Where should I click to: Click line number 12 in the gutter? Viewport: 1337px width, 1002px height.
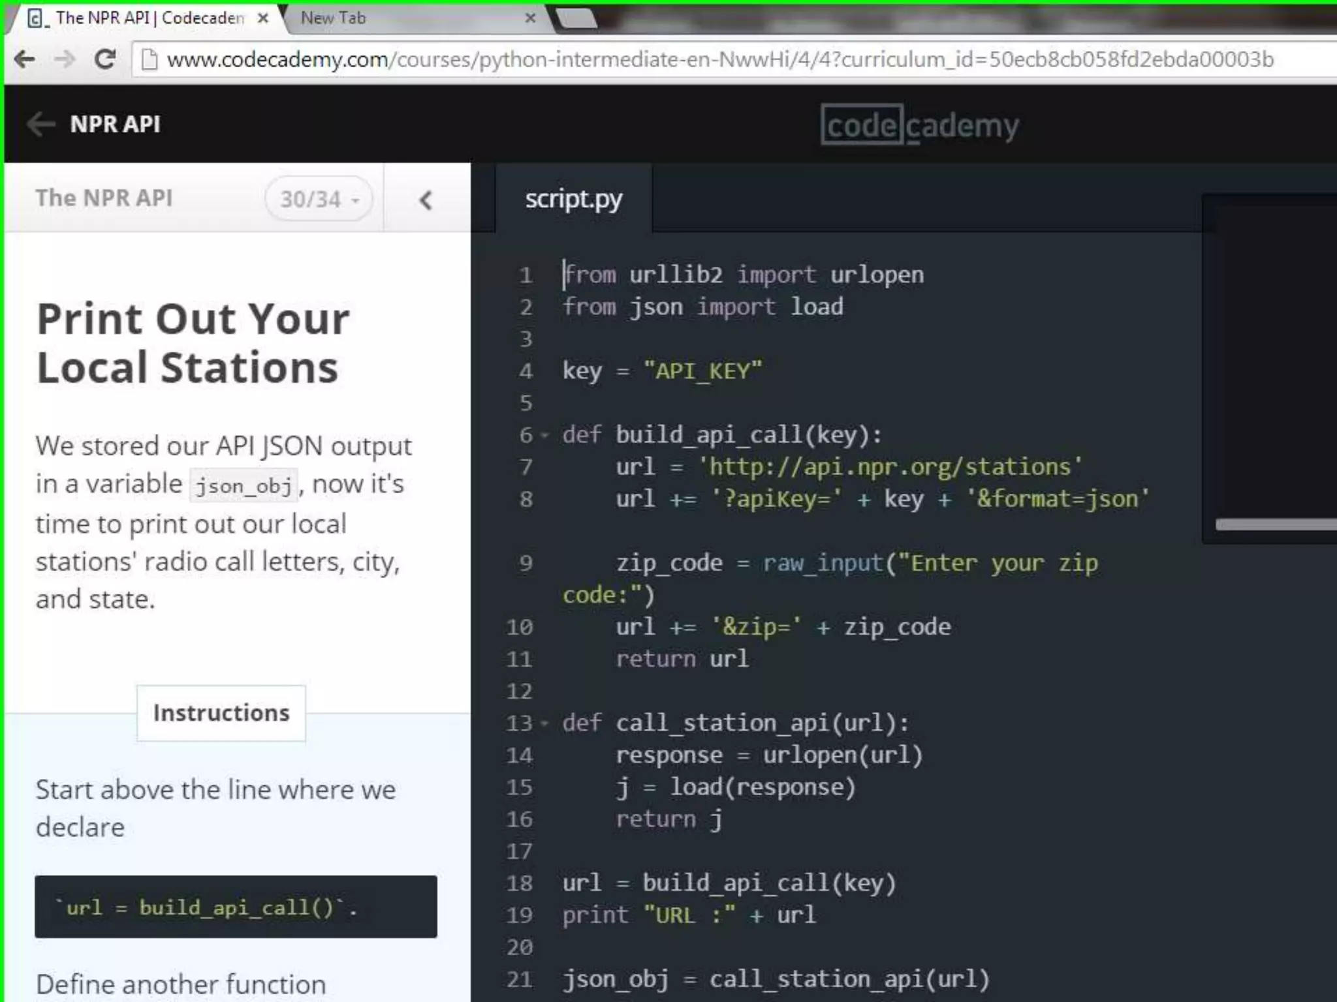(520, 691)
